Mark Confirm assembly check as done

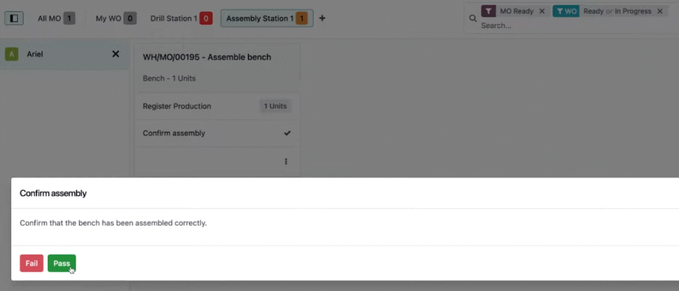click(287, 133)
